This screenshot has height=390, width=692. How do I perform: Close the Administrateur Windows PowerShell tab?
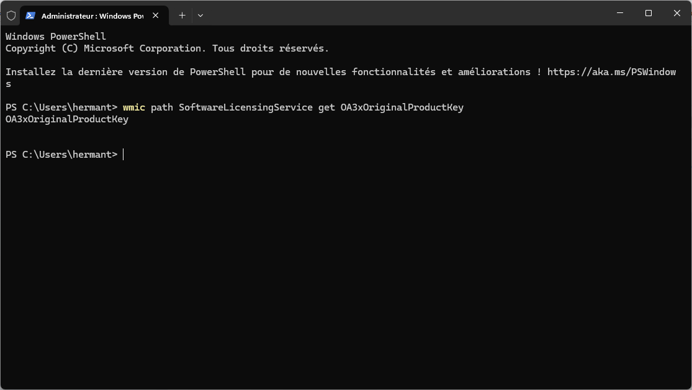click(155, 16)
